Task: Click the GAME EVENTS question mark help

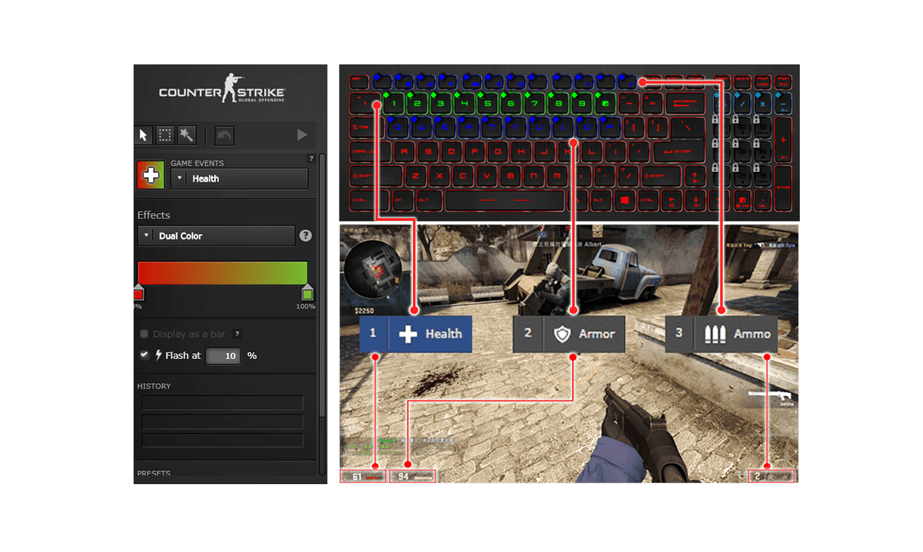Action: [x=311, y=158]
